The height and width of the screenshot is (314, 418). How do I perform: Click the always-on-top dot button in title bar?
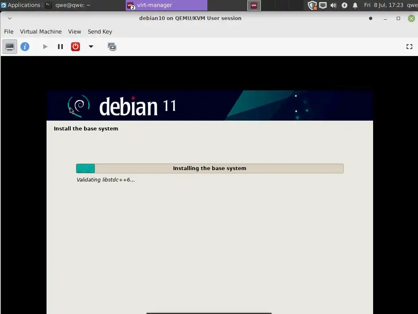pyautogui.click(x=371, y=18)
